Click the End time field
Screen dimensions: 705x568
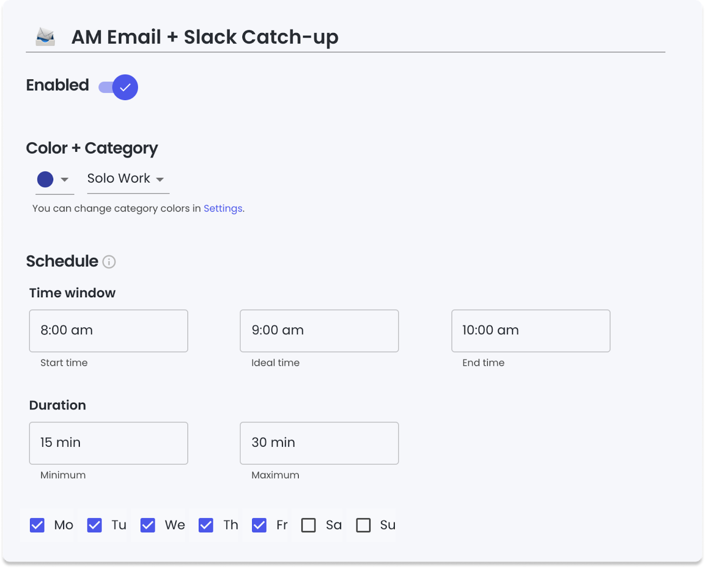click(x=531, y=331)
